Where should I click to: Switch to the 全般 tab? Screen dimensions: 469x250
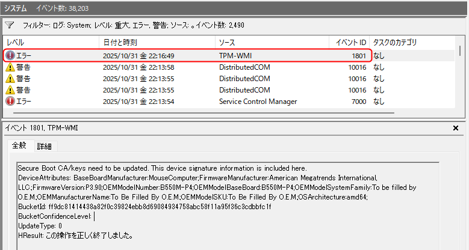tap(19, 145)
